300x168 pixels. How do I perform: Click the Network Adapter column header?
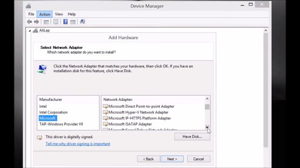[118, 99]
